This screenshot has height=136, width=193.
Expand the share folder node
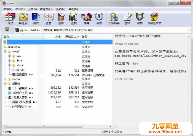coord(10,65)
